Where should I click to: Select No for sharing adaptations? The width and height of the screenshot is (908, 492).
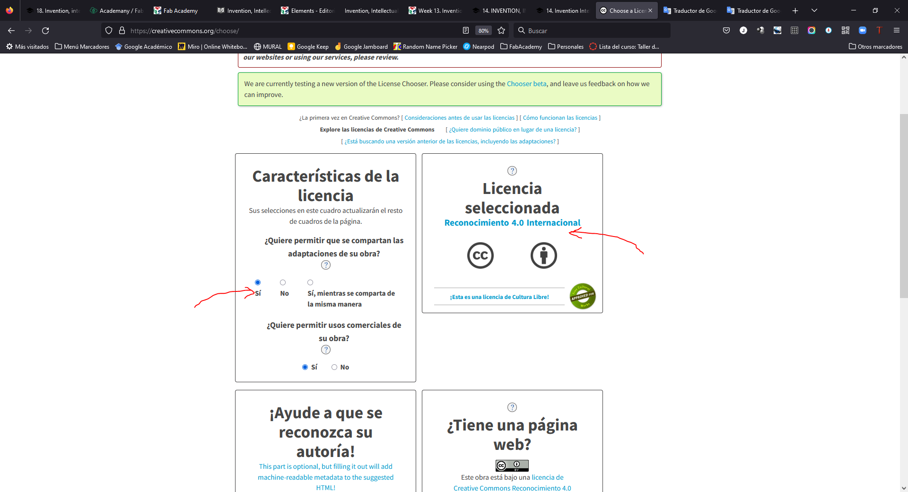tap(283, 282)
